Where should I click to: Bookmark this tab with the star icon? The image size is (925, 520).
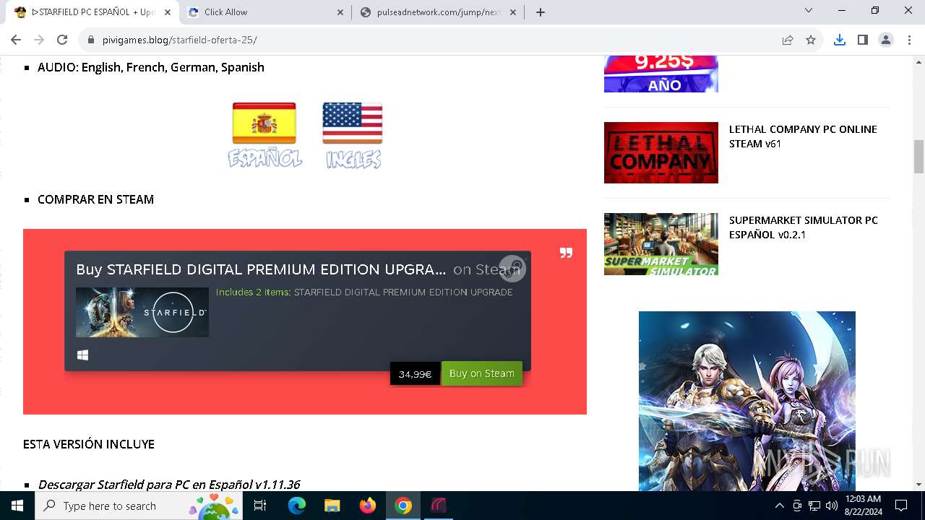point(811,40)
